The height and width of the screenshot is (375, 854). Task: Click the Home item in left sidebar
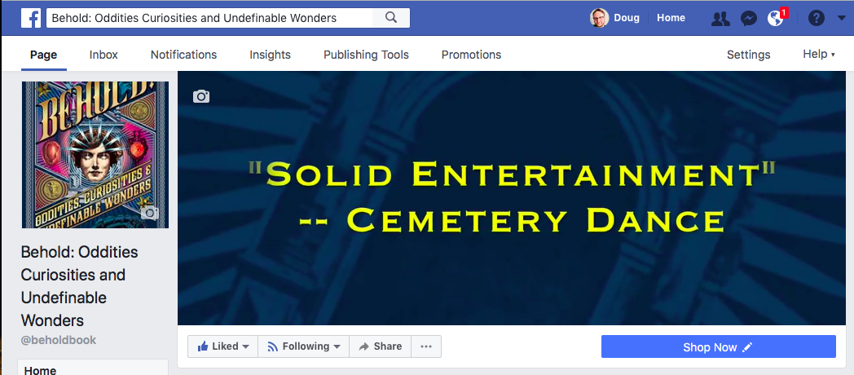pyautogui.click(x=93, y=368)
